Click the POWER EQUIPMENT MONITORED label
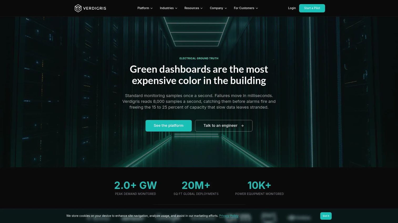 click(259, 194)
